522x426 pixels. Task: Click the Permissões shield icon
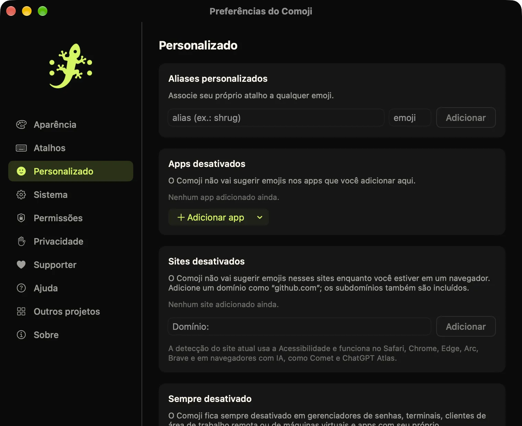coord(21,218)
